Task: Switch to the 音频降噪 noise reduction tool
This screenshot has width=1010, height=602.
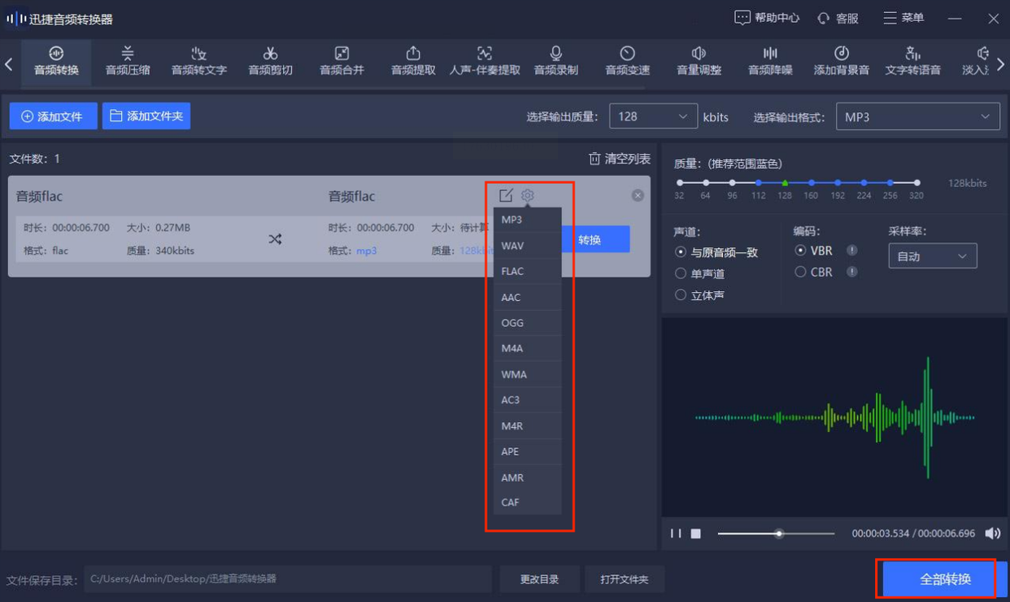Action: (x=769, y=61)
